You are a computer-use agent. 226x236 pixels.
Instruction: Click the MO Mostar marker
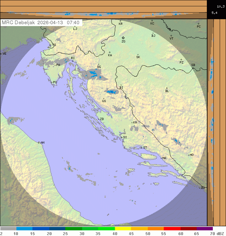click(x=189, y=155)
